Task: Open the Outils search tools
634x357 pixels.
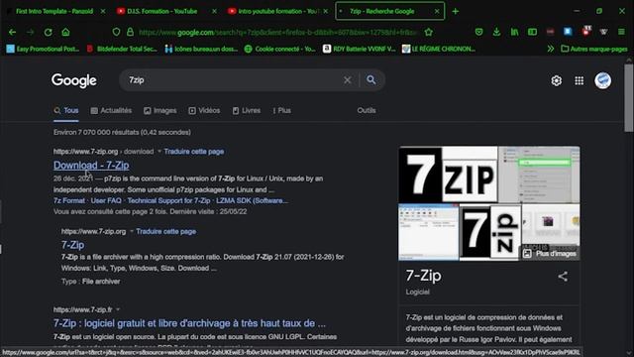Action: pos(367,110)
